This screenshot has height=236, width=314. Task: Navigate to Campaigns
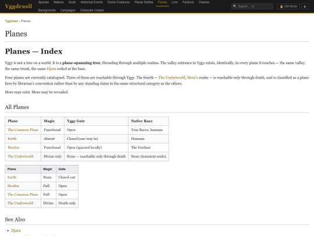coord(68,10)
